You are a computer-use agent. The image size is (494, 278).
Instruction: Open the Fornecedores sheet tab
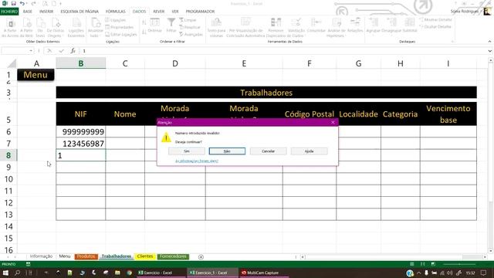click(x=173, y=256)
